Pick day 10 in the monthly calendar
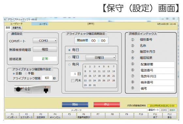 click(x=94, y=71)
